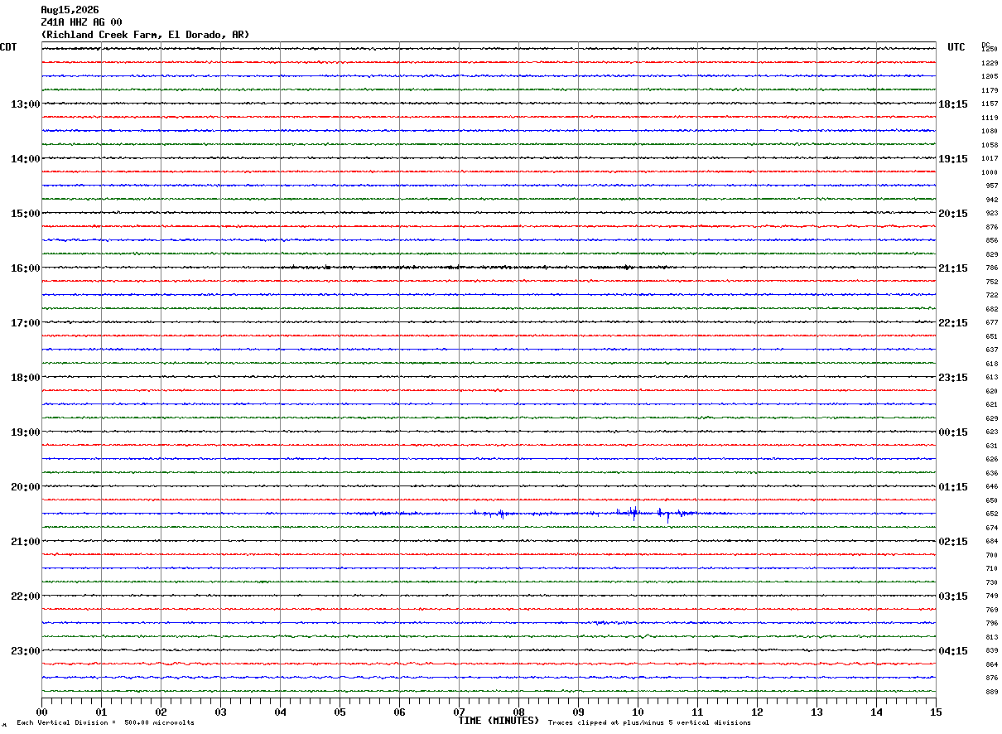Screen dimensions: 1002x734
Task: Select the 16:00 CDT time label
Action: point(25,268)
